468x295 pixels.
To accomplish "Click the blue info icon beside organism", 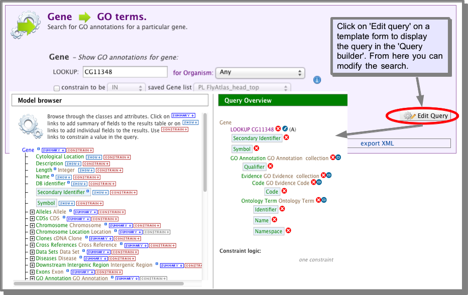I will pos(317,80).
